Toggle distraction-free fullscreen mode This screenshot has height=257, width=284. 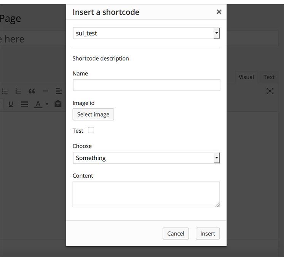[270, 91]
